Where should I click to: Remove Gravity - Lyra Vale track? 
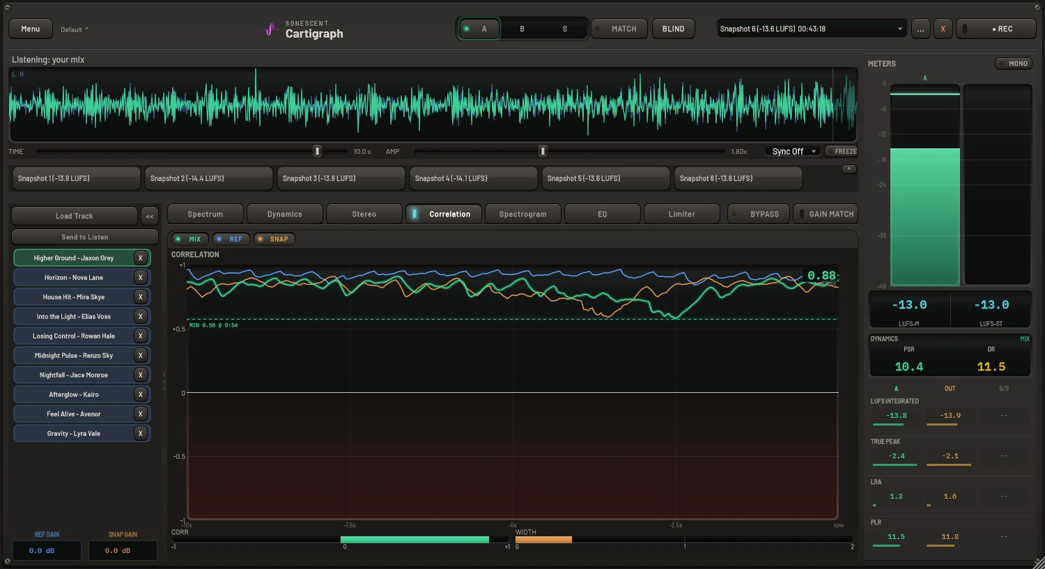click(140, 433)
